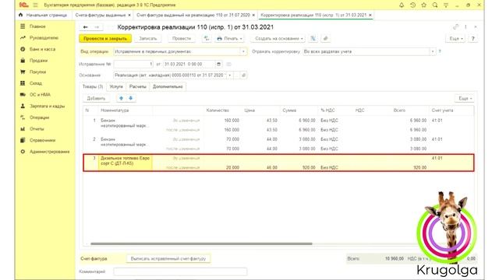The image size is (499, 280).
Task: Open the ОС и НМА sidebar section
Action: point(40,95)
